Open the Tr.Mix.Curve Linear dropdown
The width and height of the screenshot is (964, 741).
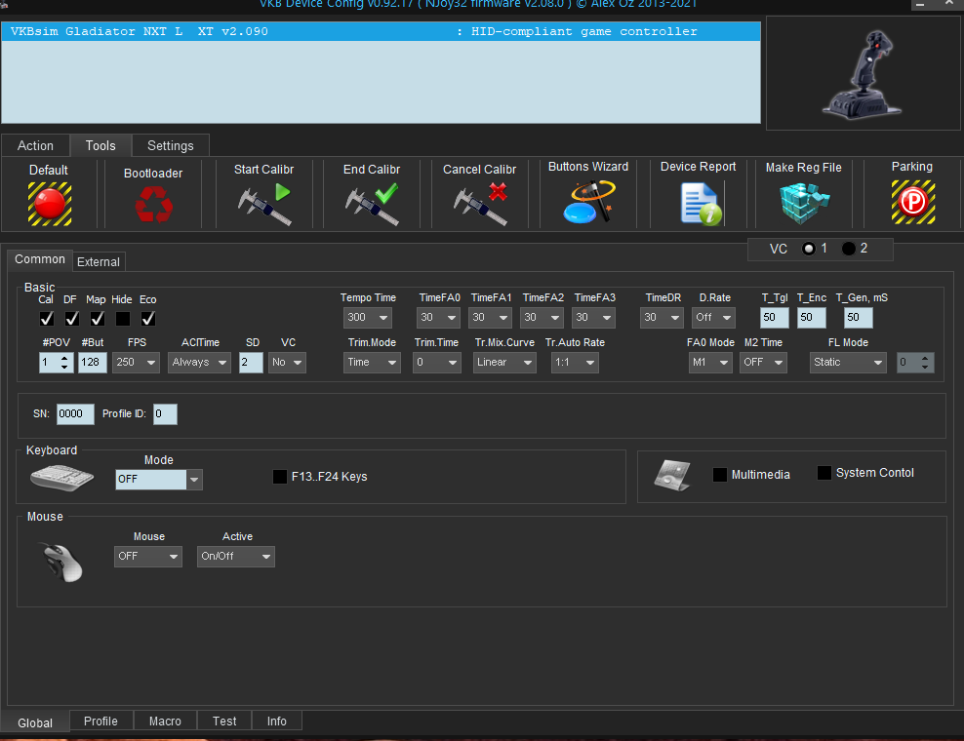(x=504, y=363)
